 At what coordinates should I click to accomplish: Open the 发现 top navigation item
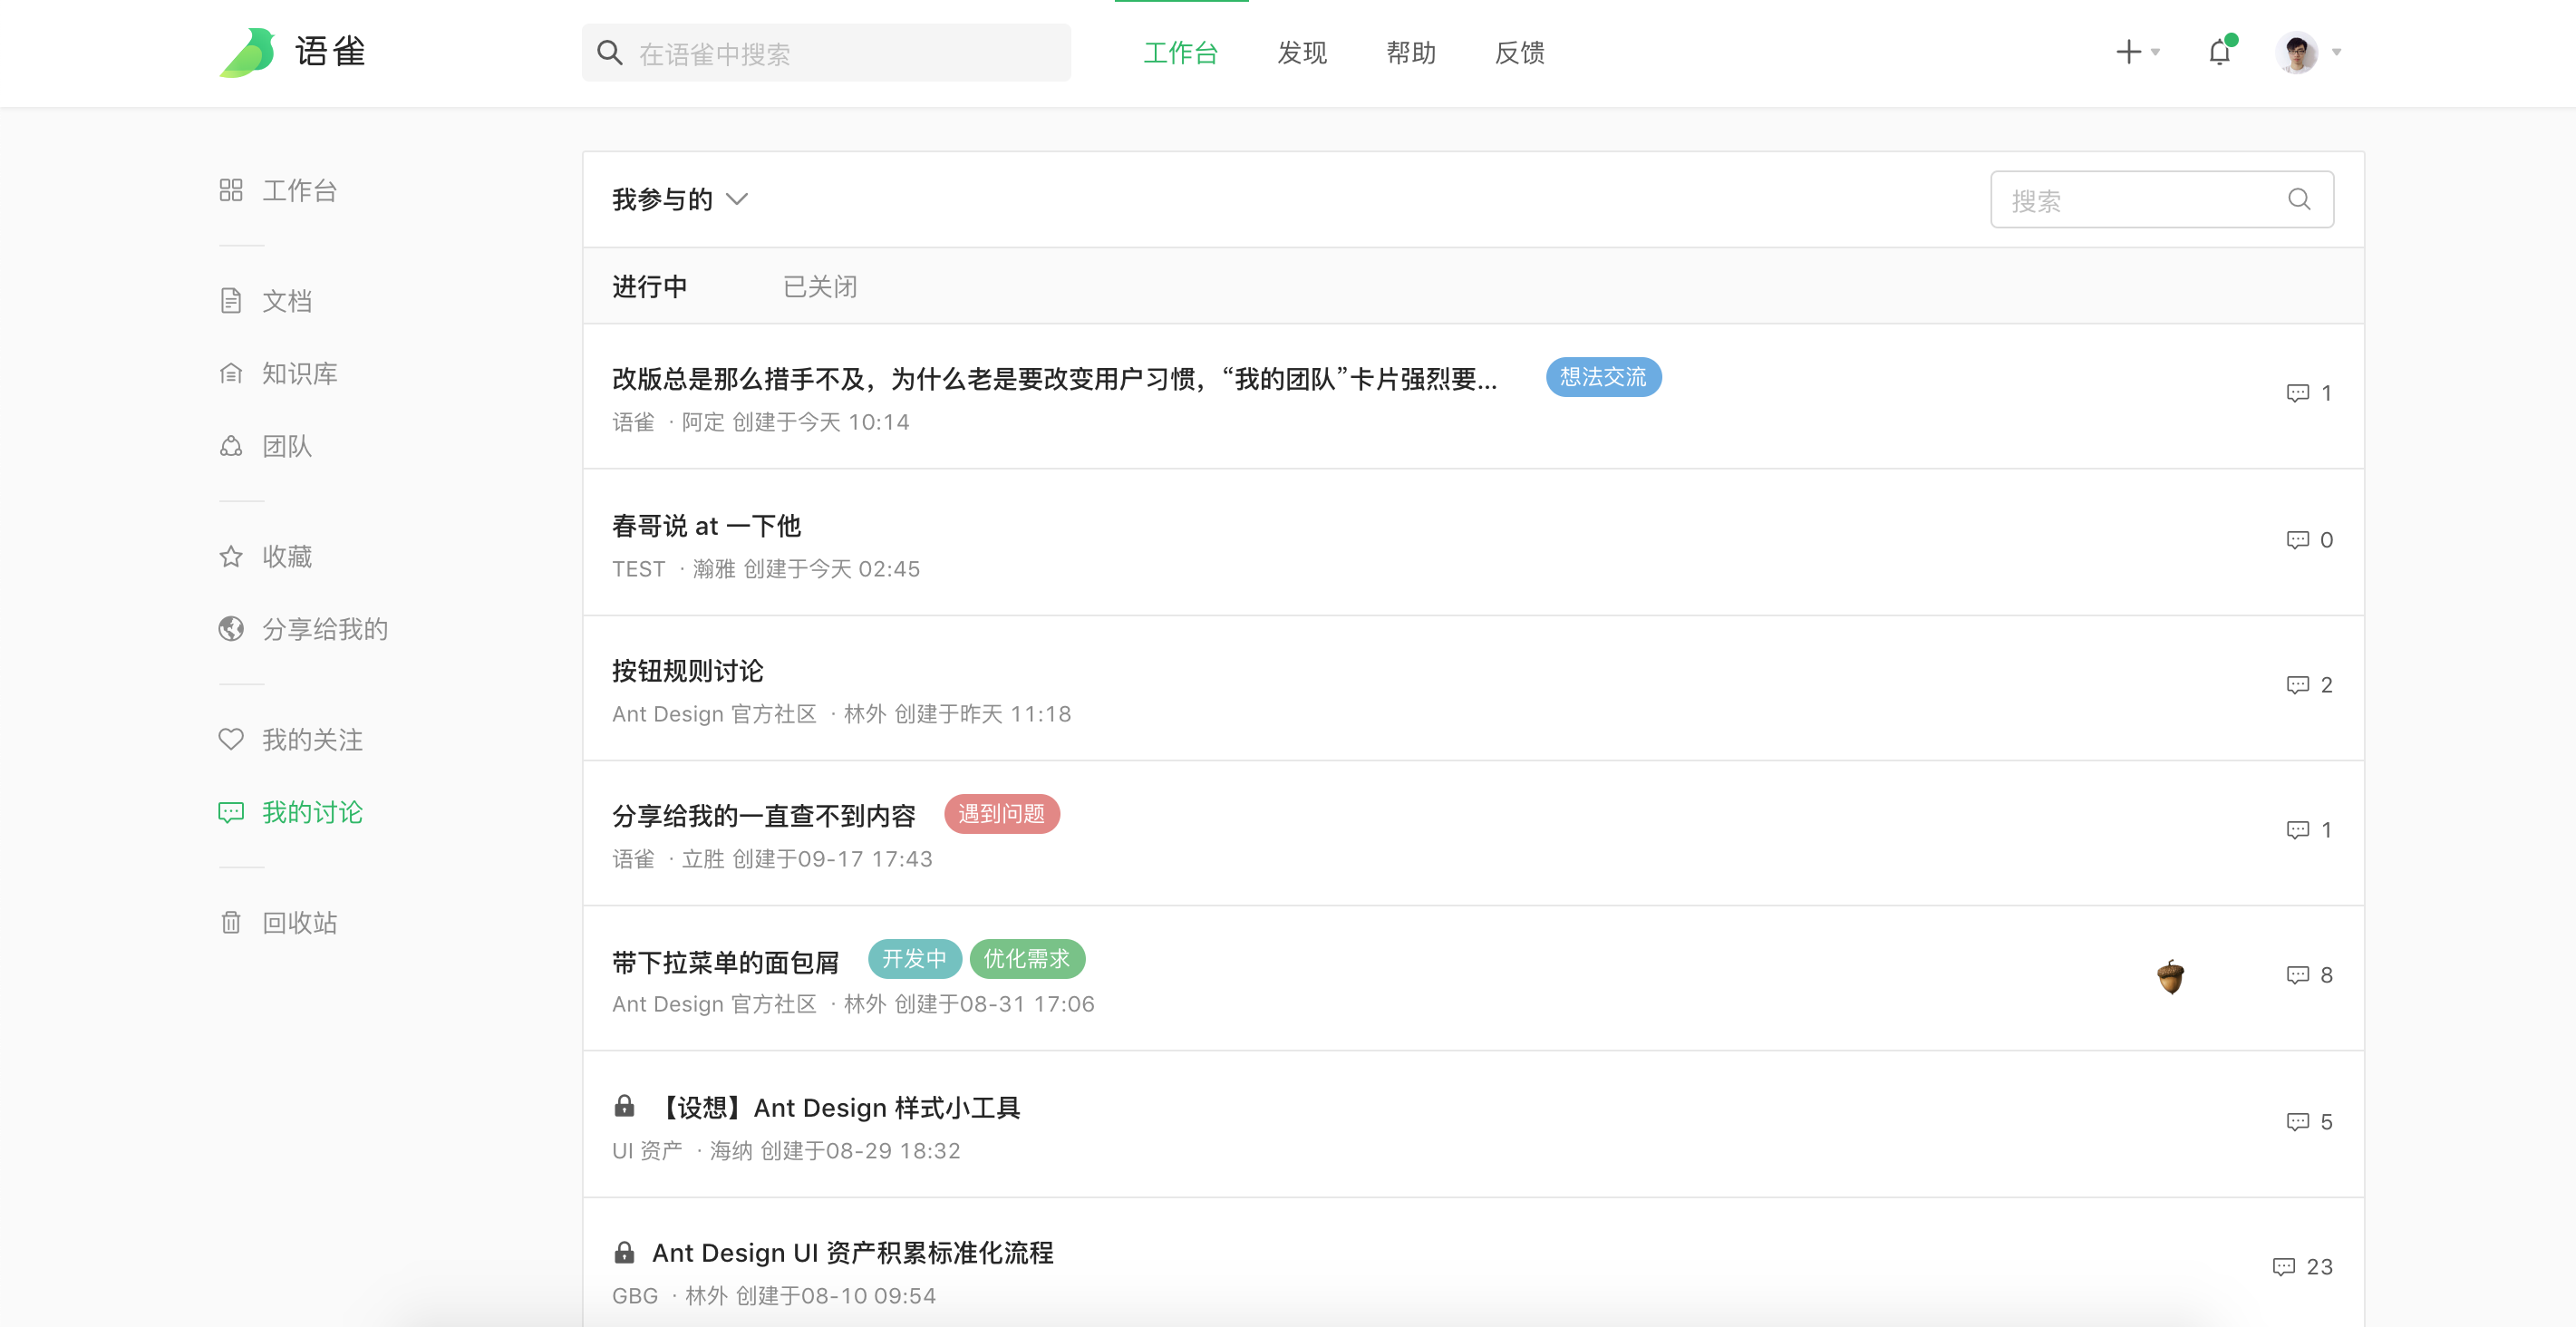pyautogui.click(x=1301, y=52)
